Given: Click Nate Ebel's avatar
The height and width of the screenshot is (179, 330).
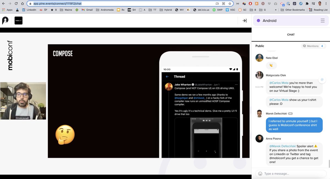Looking at the screenshot, I should pyautogui.click(x=259, y=58).
